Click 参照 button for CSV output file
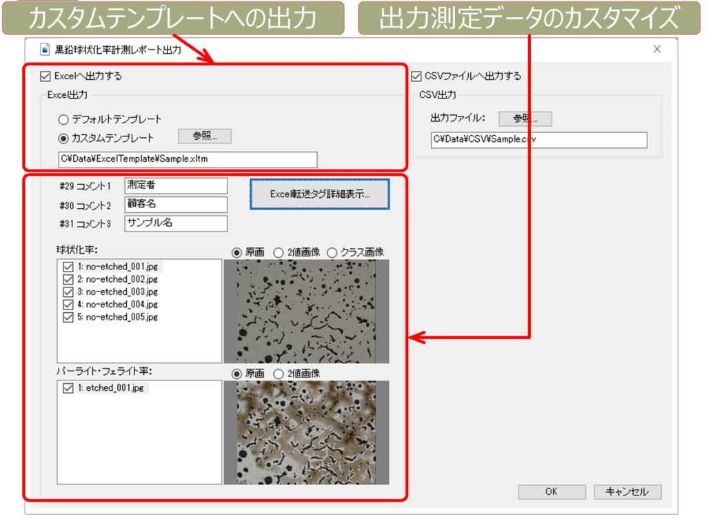This screenshot has height=521, width=706. coord(525,119)
